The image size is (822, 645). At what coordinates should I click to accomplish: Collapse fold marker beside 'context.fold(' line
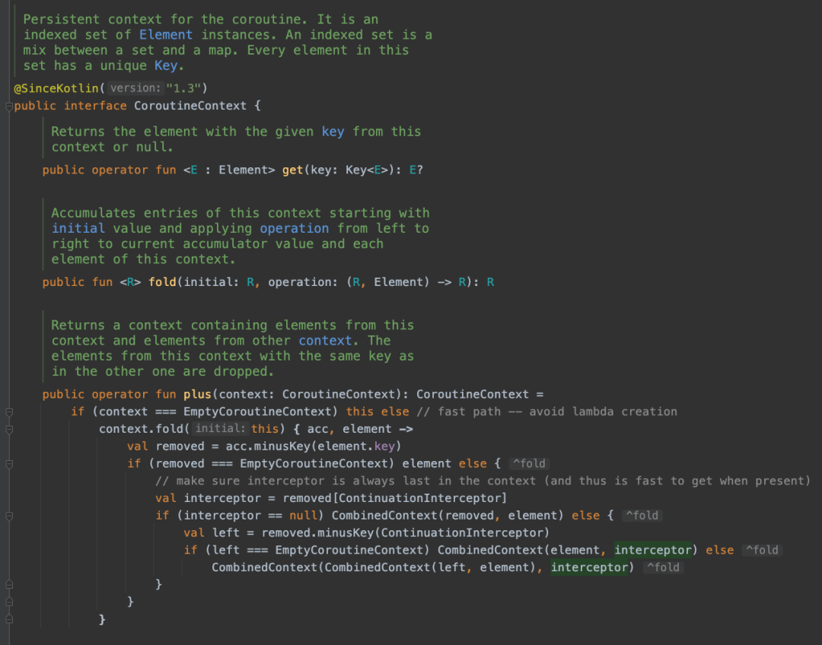click(x=9, y=430)
